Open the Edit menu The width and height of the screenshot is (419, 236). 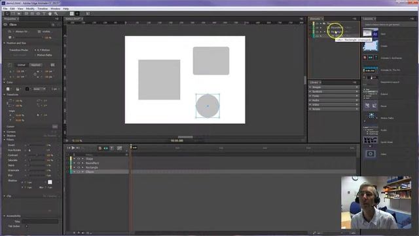pyautogui.click(x=12, y=9)
